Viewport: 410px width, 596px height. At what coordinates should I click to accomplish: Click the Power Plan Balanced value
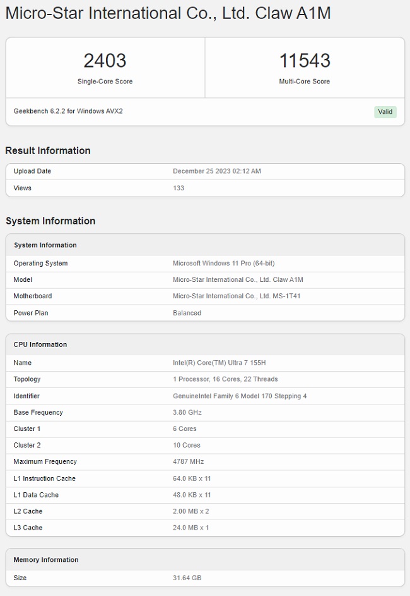click(187, 313)
